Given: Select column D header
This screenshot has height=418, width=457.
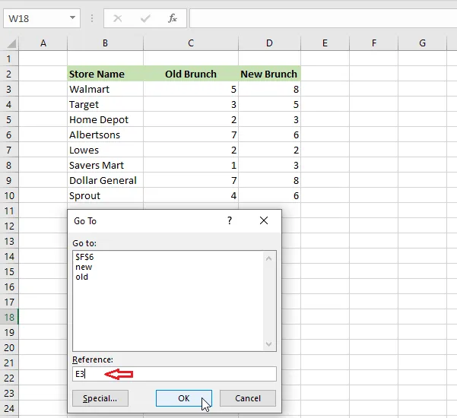Looking at the screenshot, I should pyautogui.click(x=269, y=43).
